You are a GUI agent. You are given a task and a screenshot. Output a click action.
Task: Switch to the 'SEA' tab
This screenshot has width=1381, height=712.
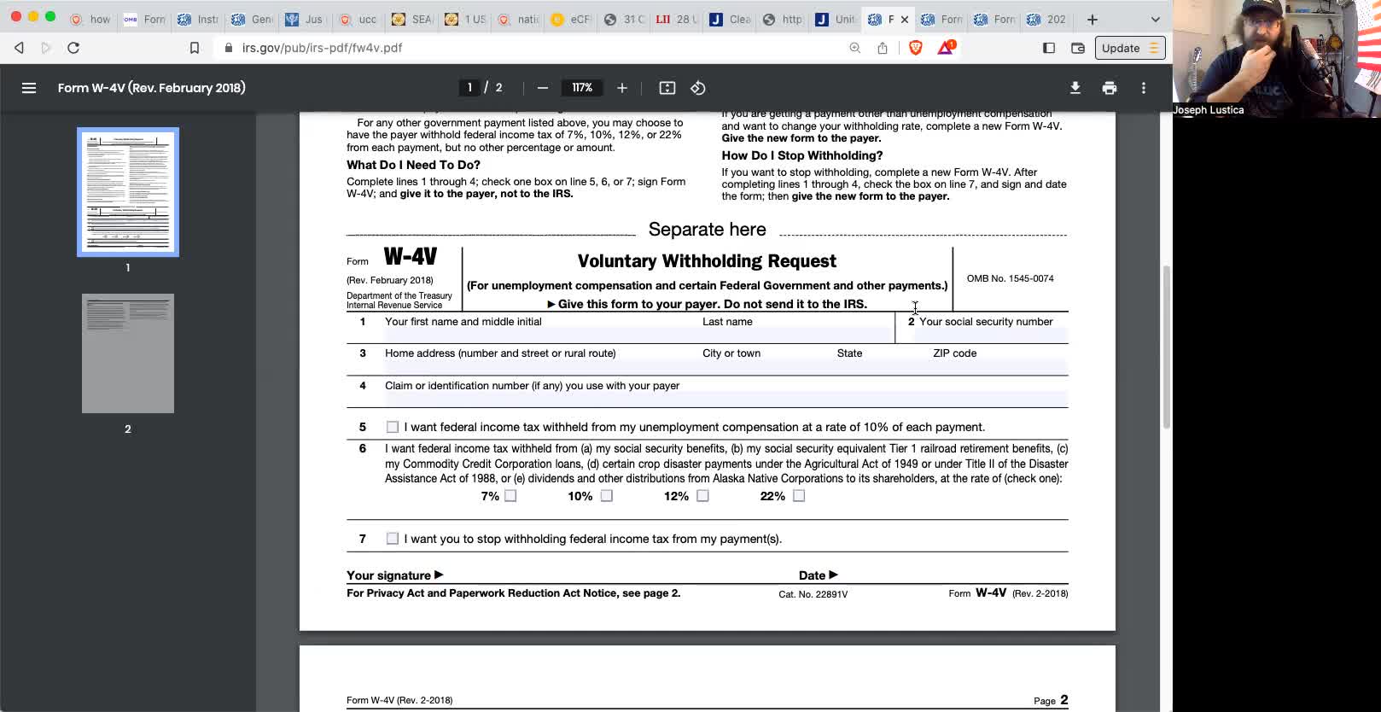click(413, 19)
